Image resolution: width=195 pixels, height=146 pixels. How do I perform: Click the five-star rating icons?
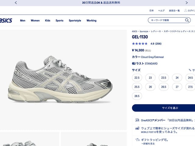(140, 43)
